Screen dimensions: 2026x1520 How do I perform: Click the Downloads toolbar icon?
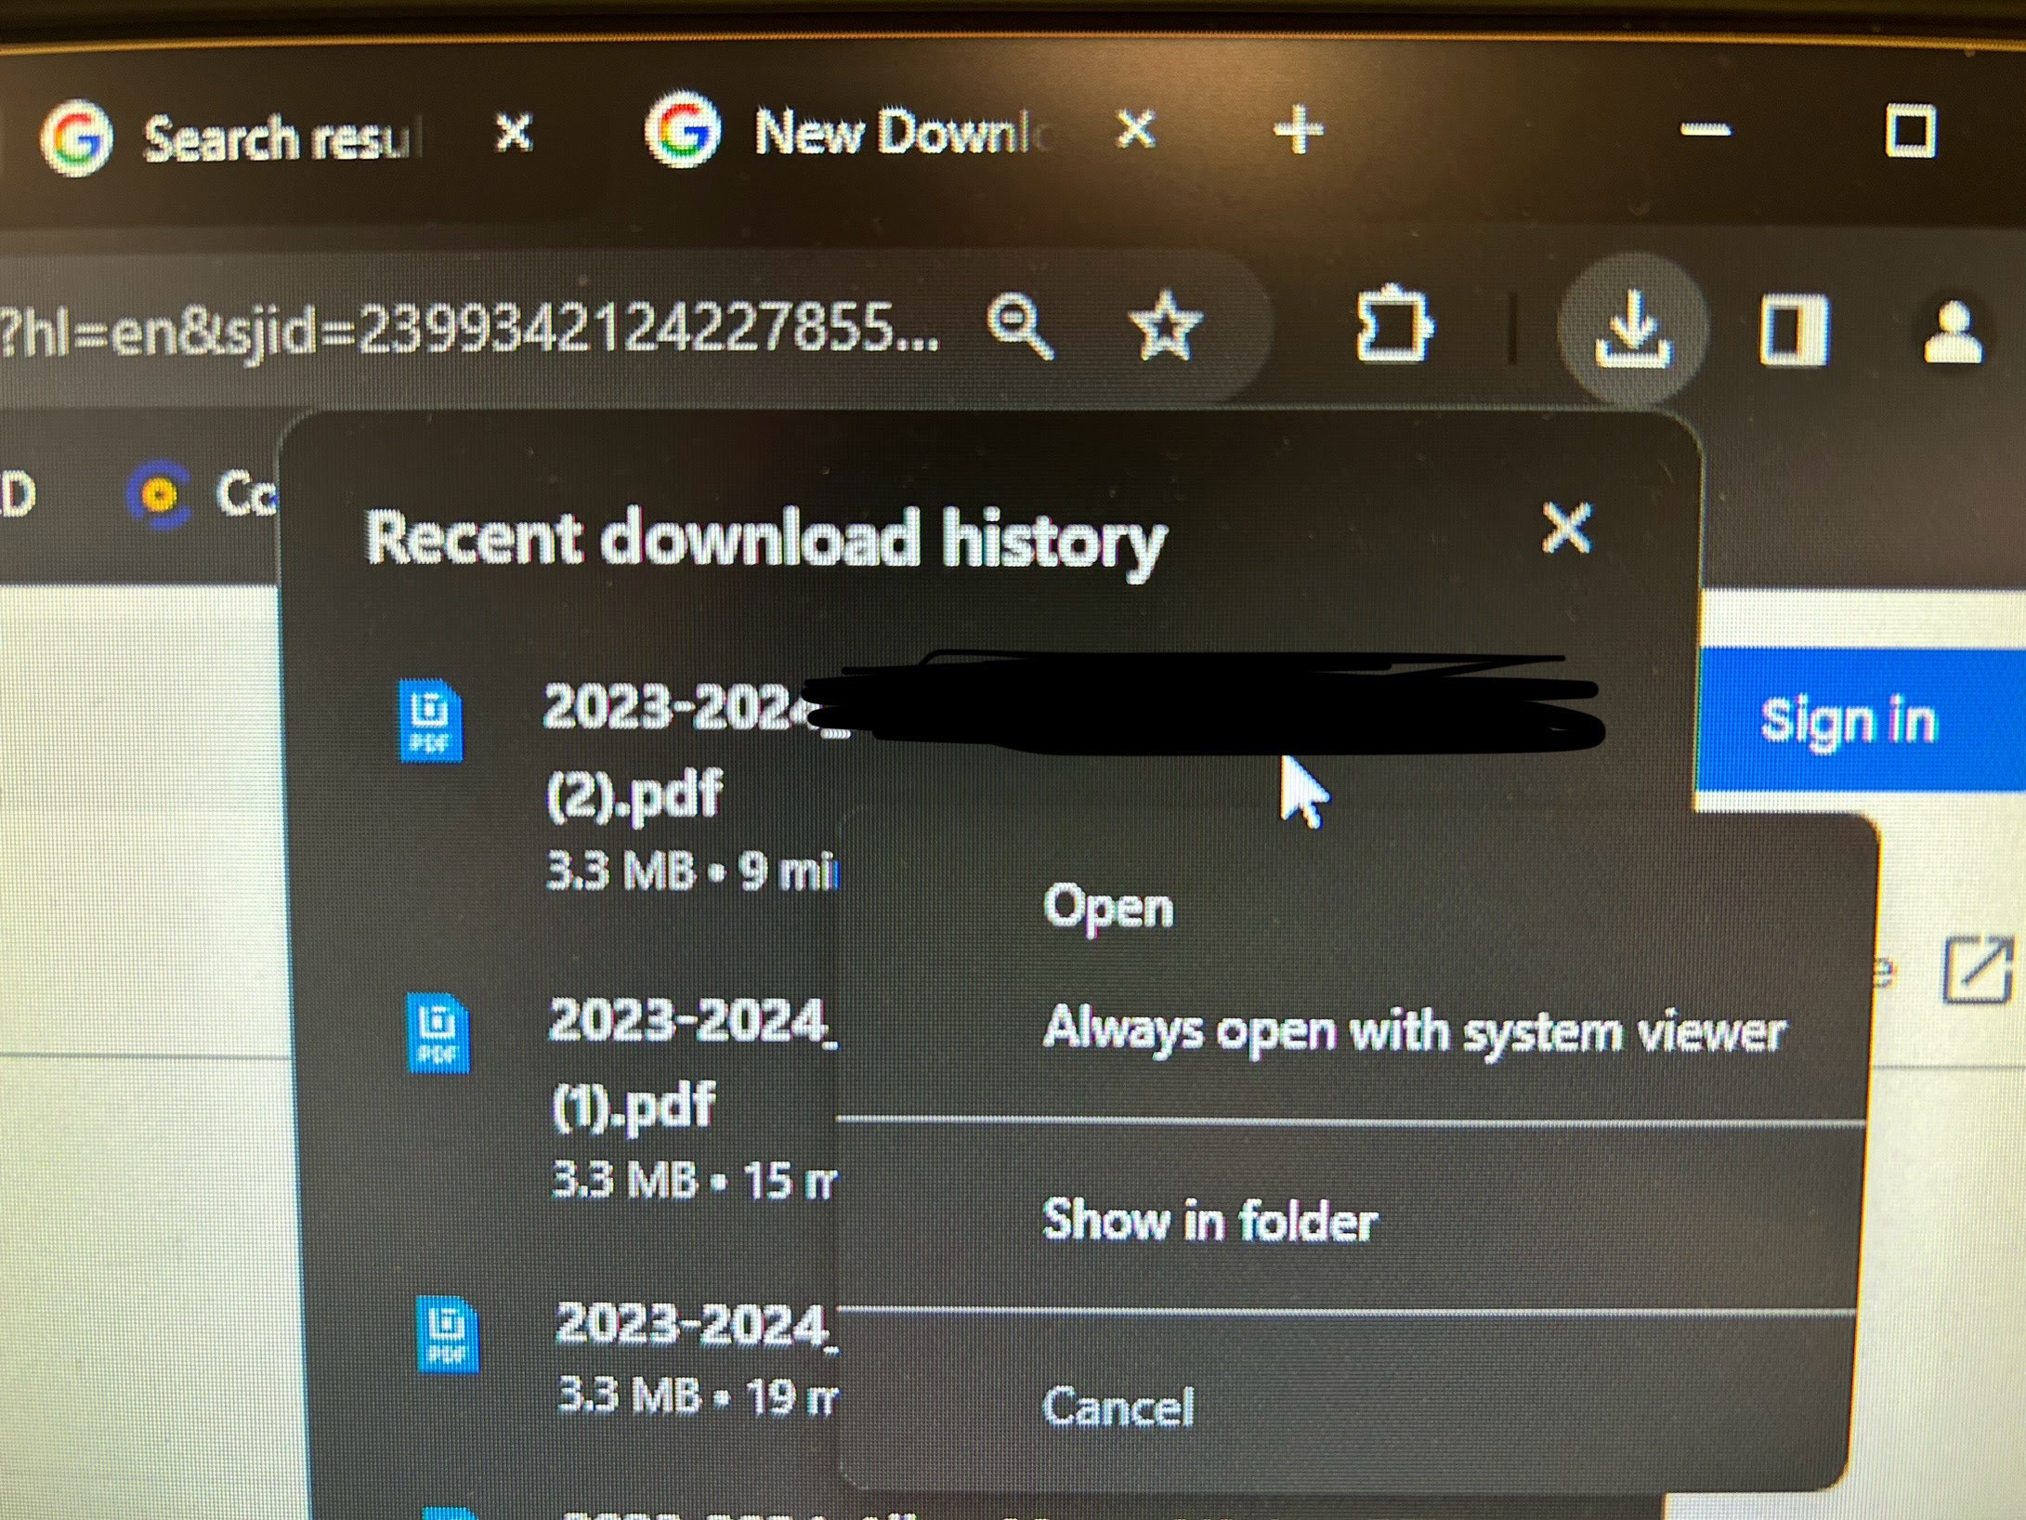1631,330
